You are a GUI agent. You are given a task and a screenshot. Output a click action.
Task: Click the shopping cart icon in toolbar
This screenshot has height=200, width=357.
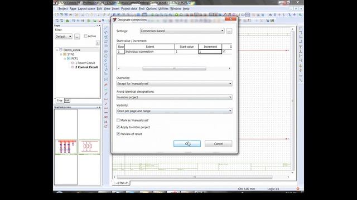[268, 21]
